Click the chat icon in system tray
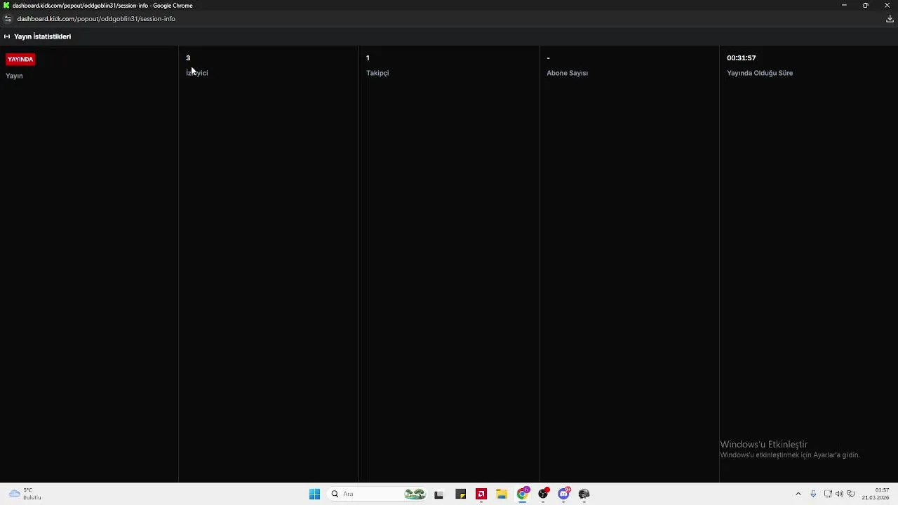The height and width of the screenshot is (505, 898). click(x=851, y=494)
